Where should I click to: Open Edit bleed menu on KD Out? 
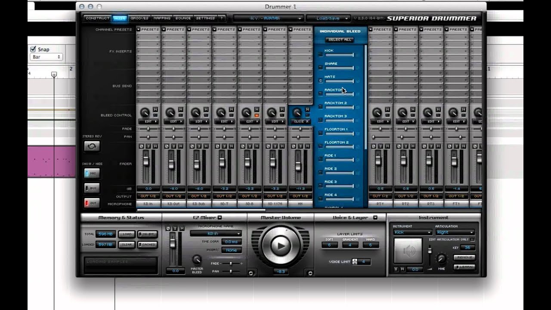[x=173, y=121]
